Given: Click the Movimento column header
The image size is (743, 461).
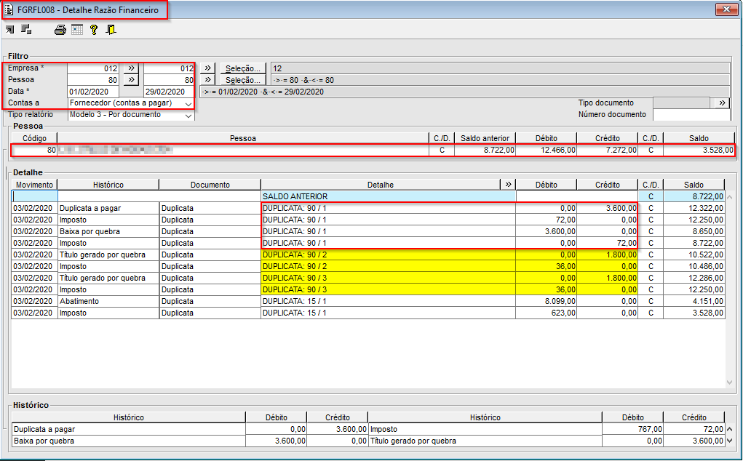Looking at the screenshot, I should tap(35, 185).
